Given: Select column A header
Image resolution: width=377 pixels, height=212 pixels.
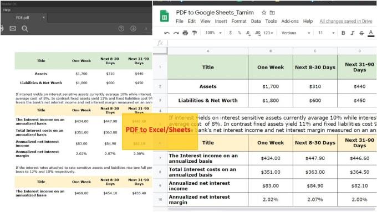Looking at the screenshot, I should 208,51.
